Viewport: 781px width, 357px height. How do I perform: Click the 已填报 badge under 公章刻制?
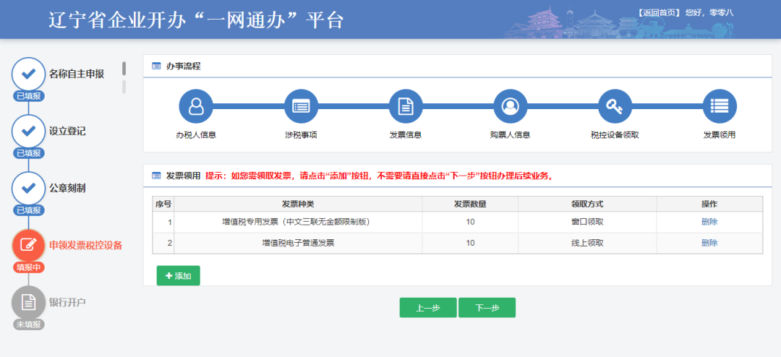click(x=28, y=210)
